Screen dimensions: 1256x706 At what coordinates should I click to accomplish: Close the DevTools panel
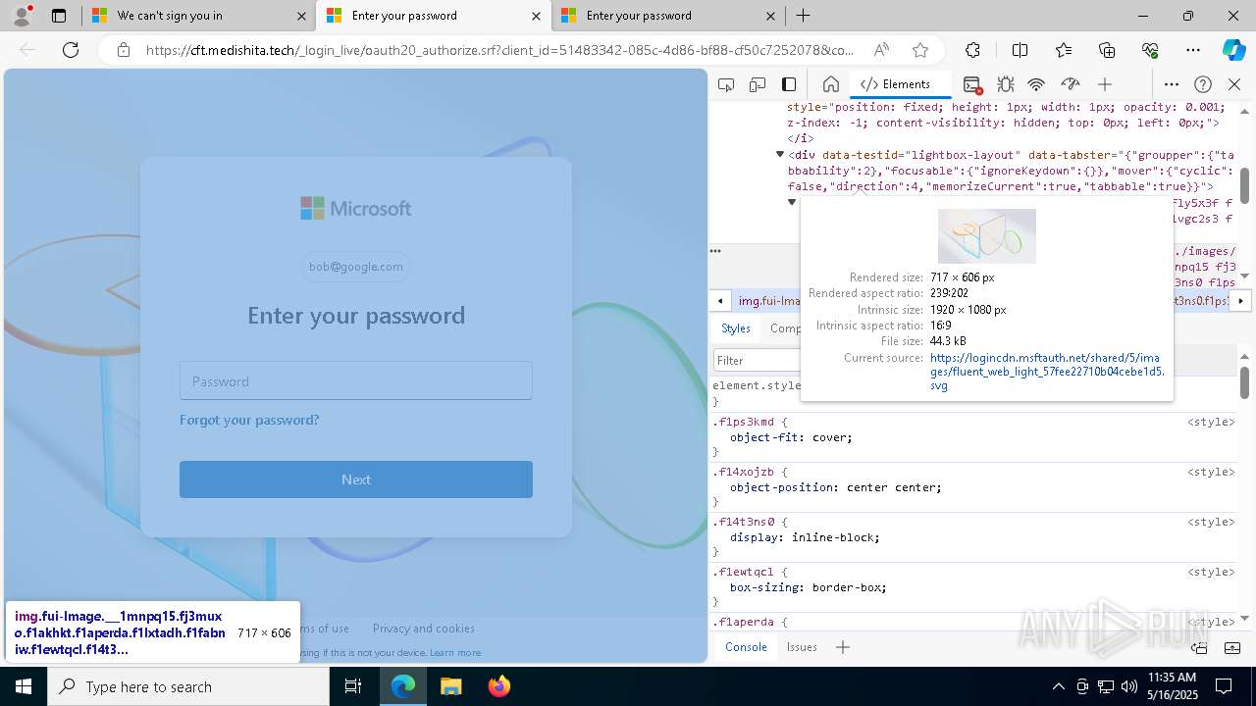point(1234,84)
